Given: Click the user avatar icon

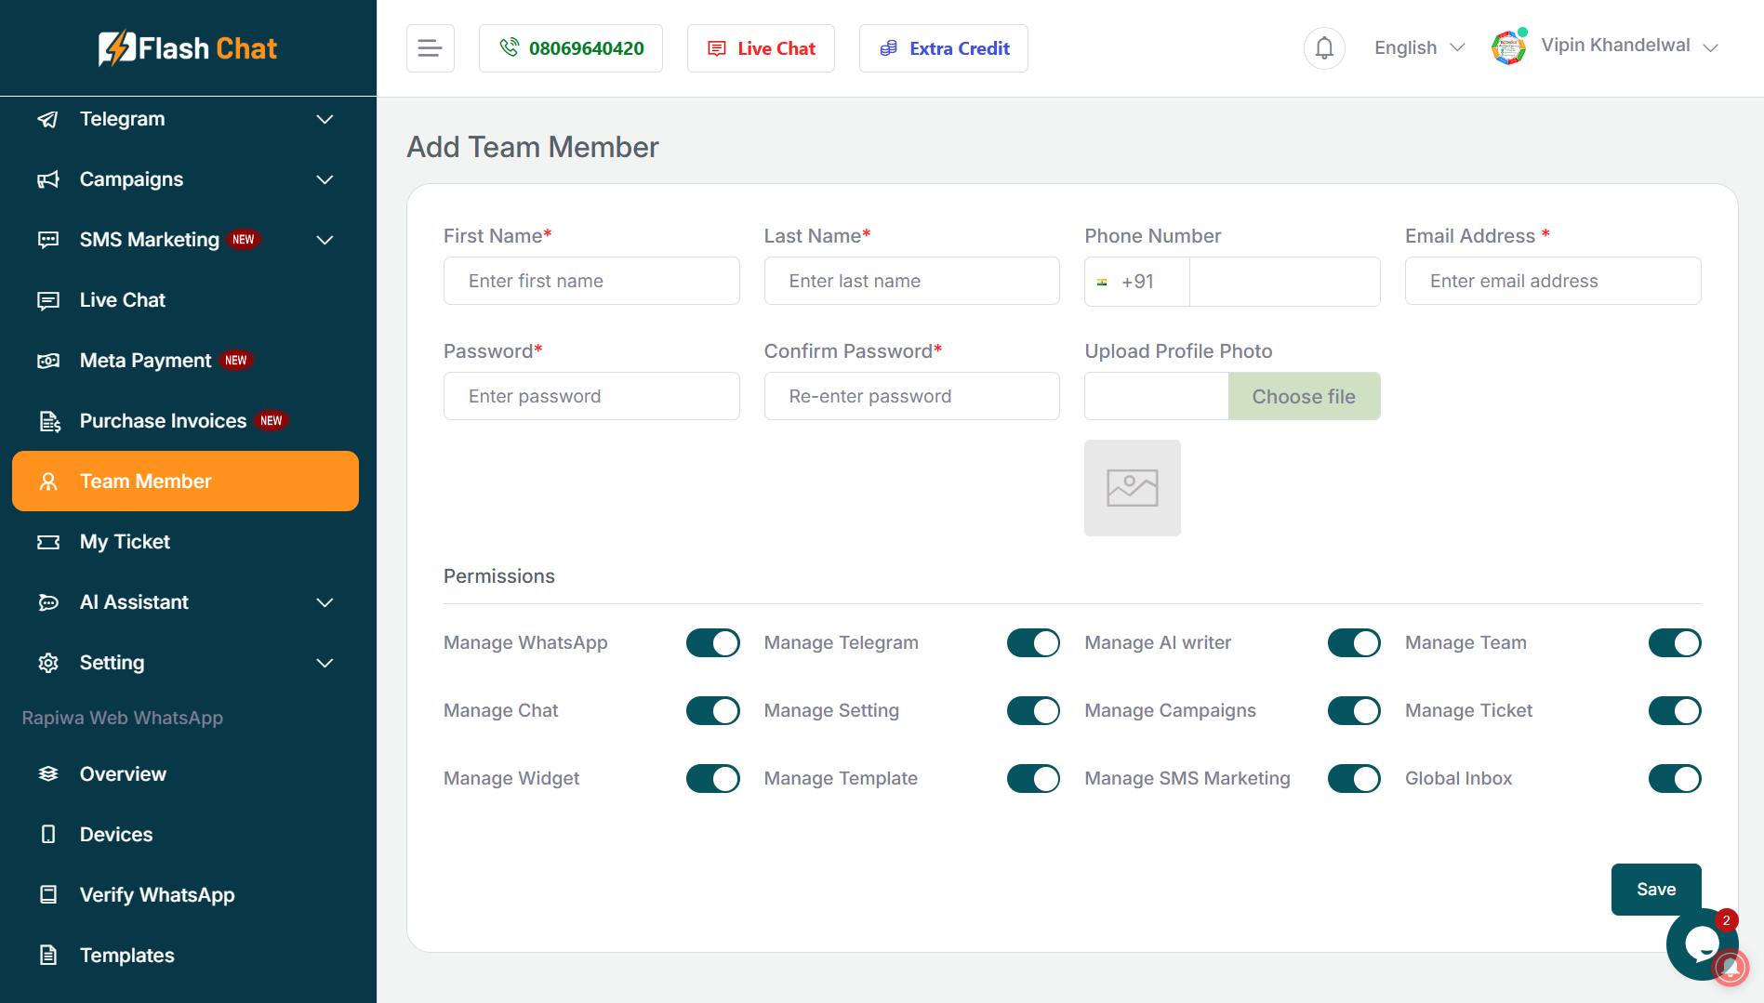Looking at the screenshot, I should (1508, 47).
